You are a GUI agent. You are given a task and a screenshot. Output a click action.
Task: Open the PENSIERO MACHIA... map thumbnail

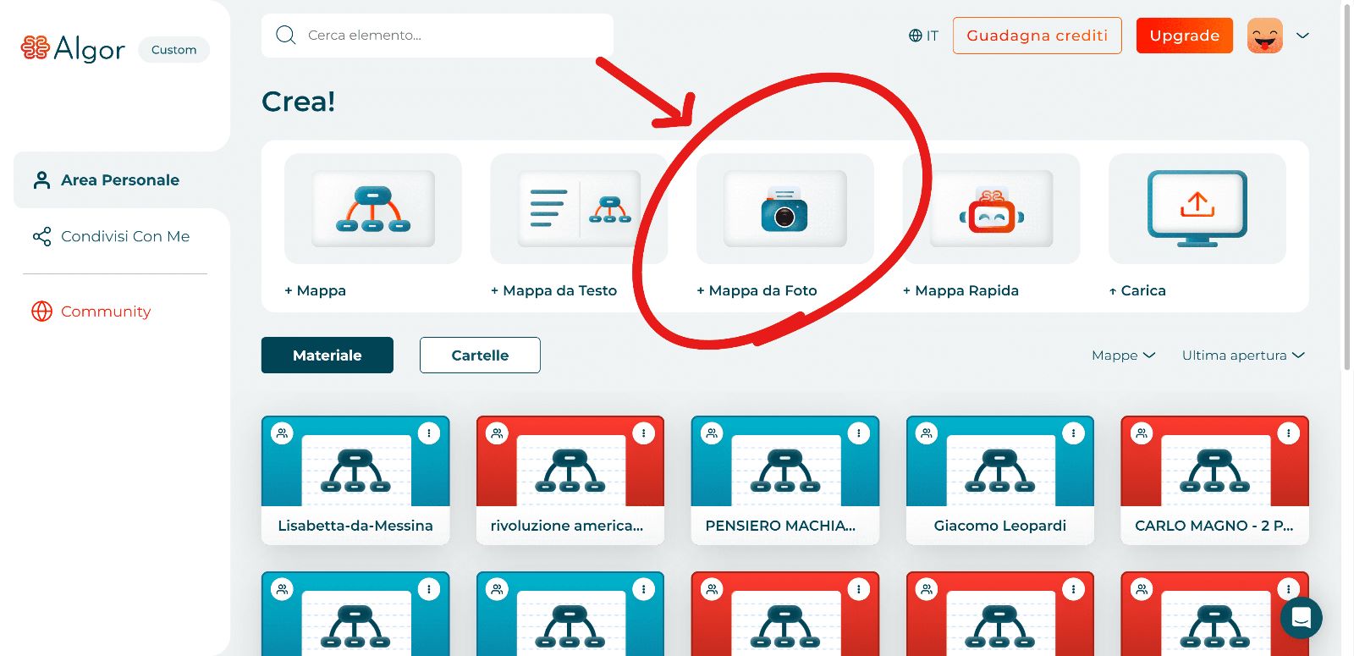(x=785, y=461)
